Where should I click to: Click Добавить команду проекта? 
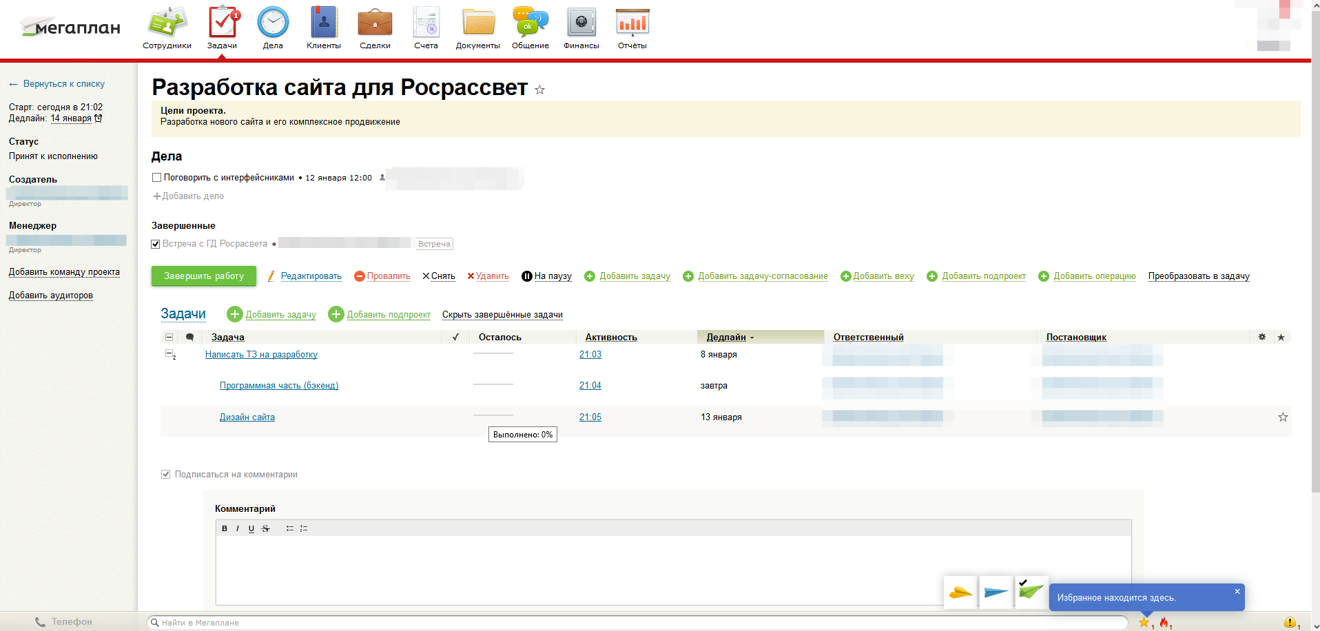coord(64,272)
